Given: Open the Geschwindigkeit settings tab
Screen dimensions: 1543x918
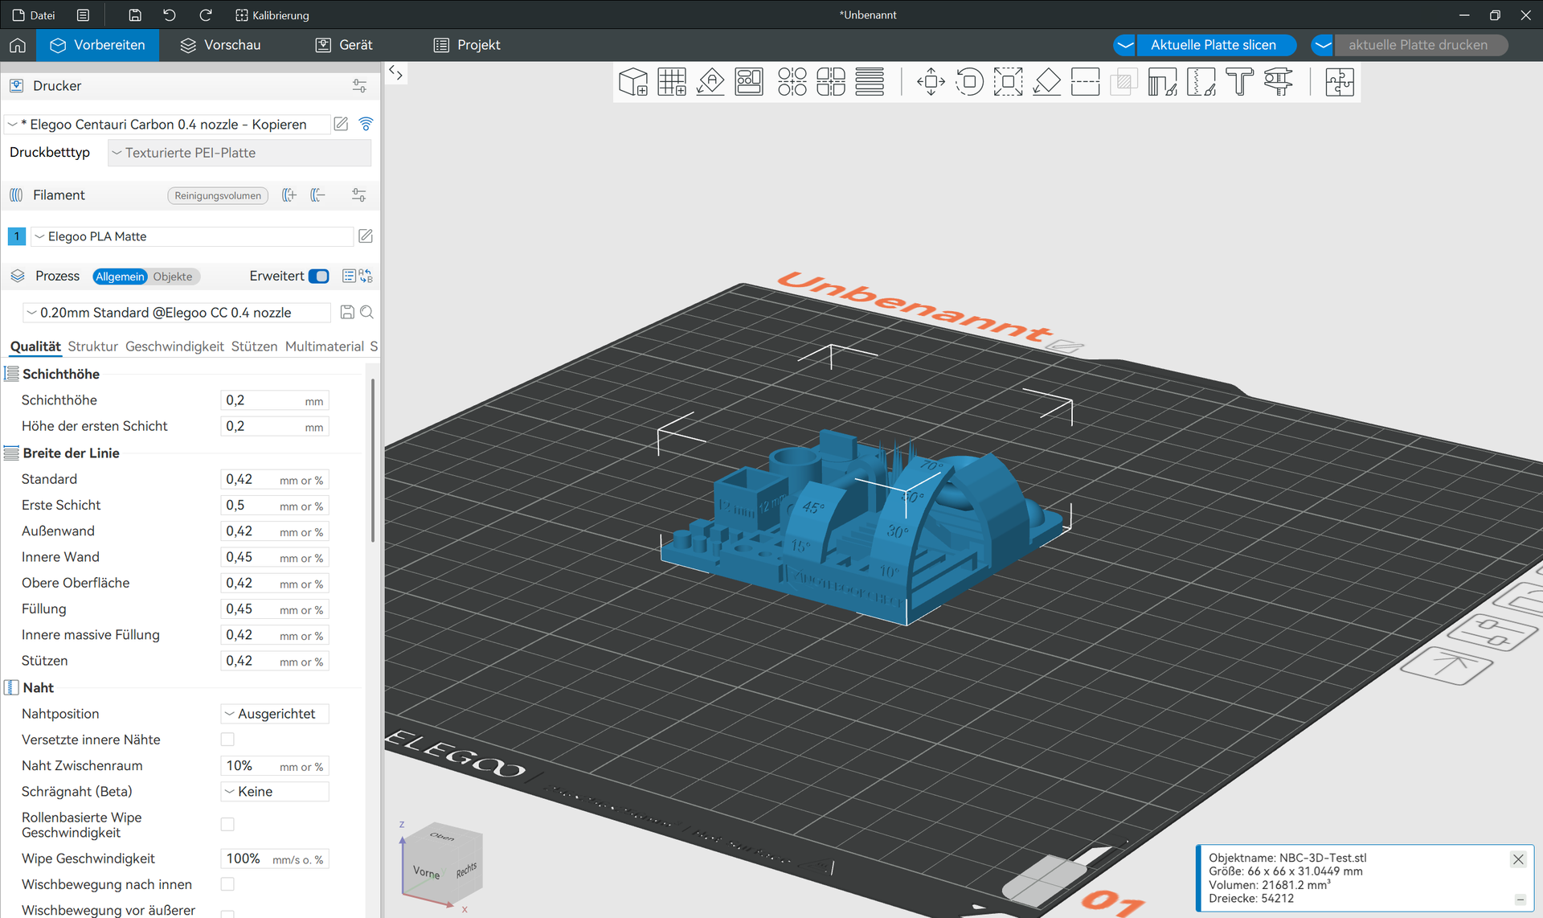Looking at the screenshot, I should (x=174, y=346).
